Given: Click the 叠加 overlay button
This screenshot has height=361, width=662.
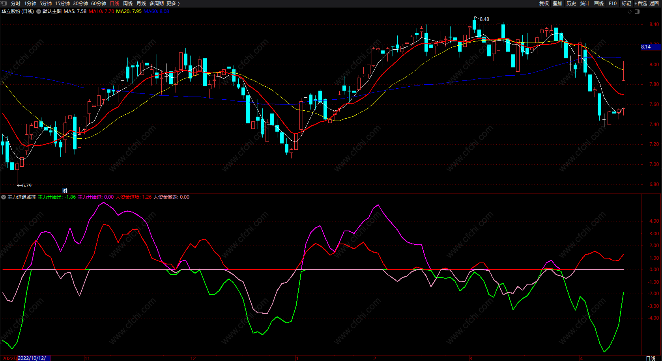Looking at the screenshot, I should 557,4.
